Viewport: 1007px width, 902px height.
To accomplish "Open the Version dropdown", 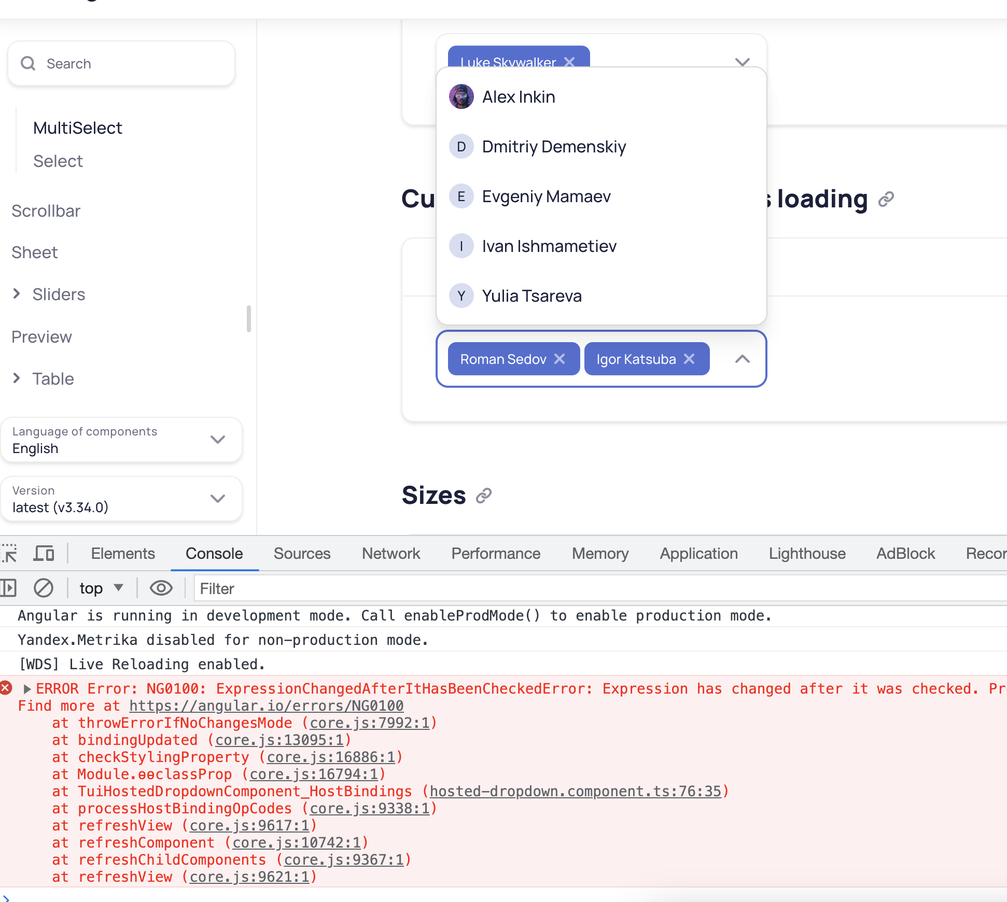I will (x=218, y=499).
